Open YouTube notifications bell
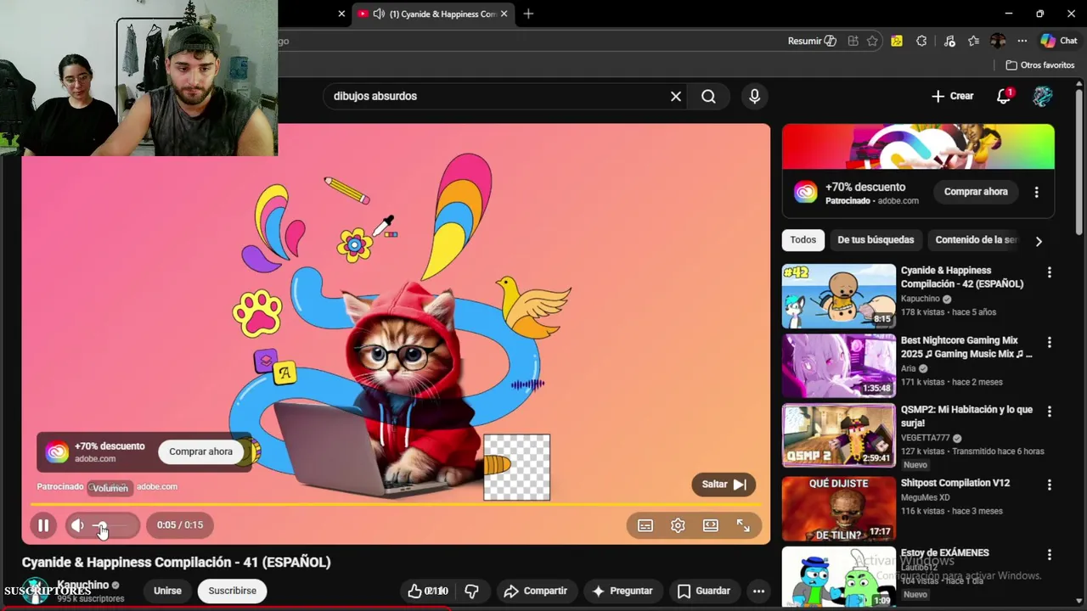 tap(1004, 96)
